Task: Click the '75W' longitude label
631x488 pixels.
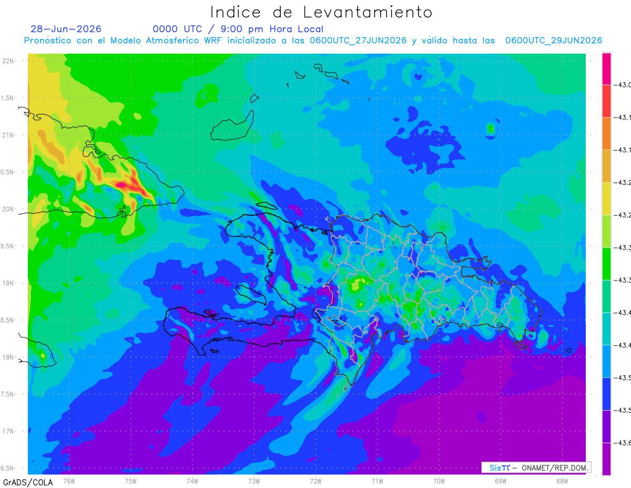Action: tap(131, 481)
